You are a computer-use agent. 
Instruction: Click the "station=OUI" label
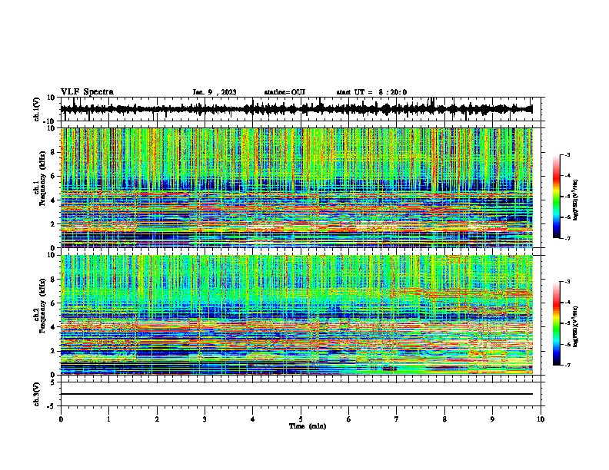pos(285,92)
